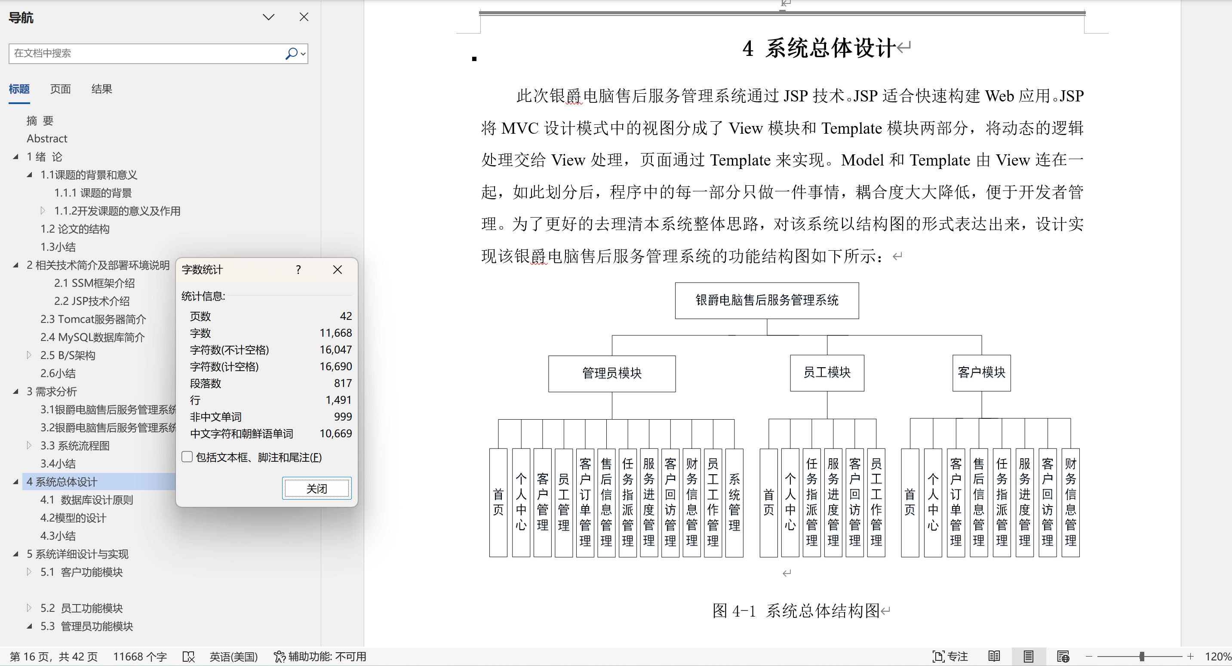1232x666 pixels.
Task: Click the zoom in plus button
Action: click(1190, 657)
